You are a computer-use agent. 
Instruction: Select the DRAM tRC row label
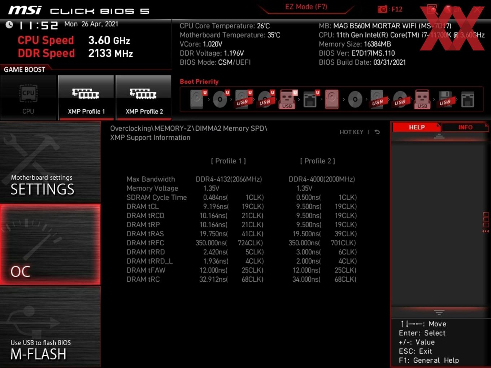143,279
